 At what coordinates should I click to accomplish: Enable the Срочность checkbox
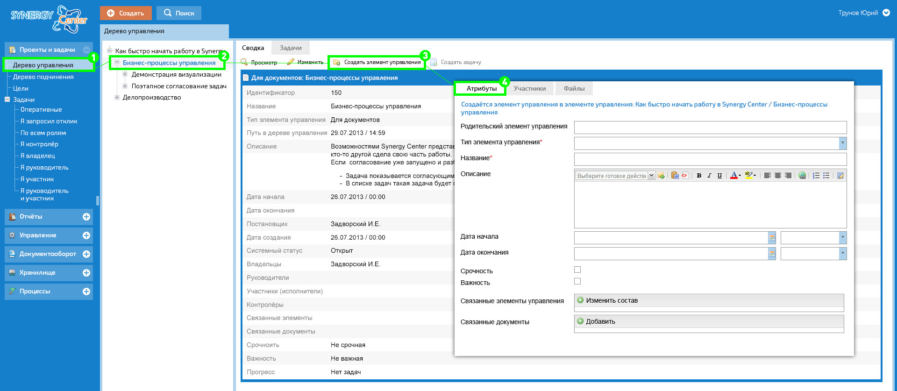(x=577, y=270)
